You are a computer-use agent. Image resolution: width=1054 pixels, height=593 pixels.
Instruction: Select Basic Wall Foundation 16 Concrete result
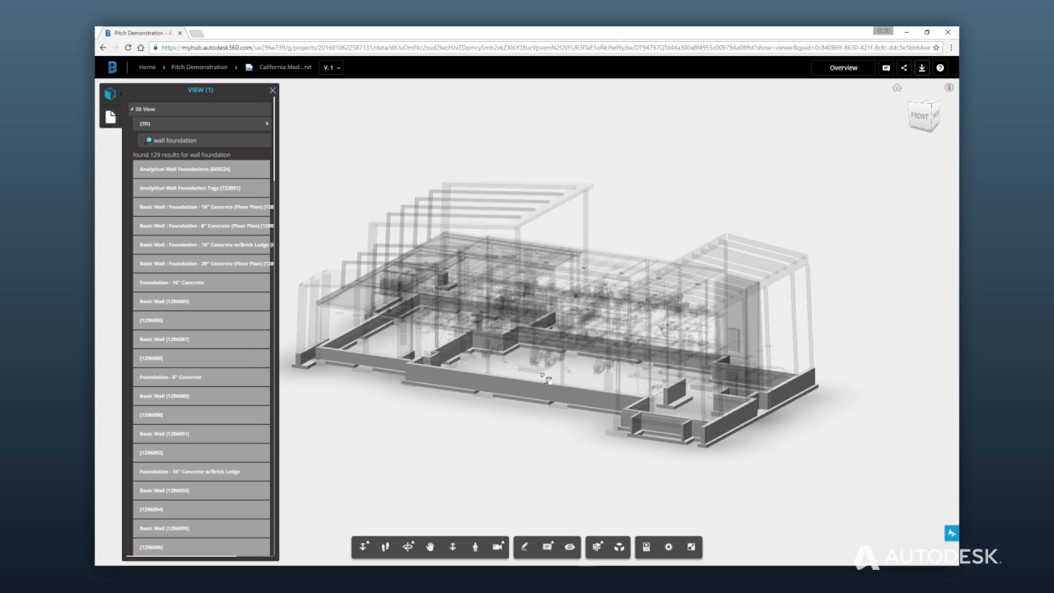pos(203,207)
